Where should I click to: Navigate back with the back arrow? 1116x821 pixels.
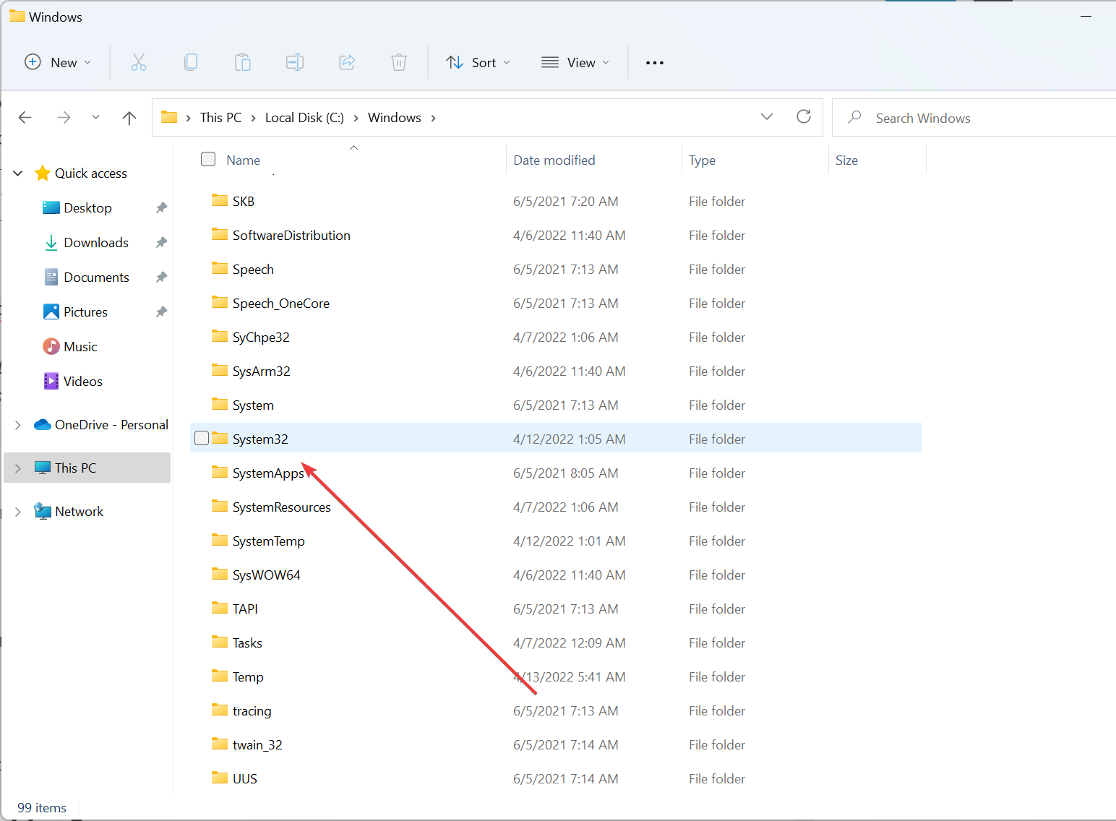25,118
